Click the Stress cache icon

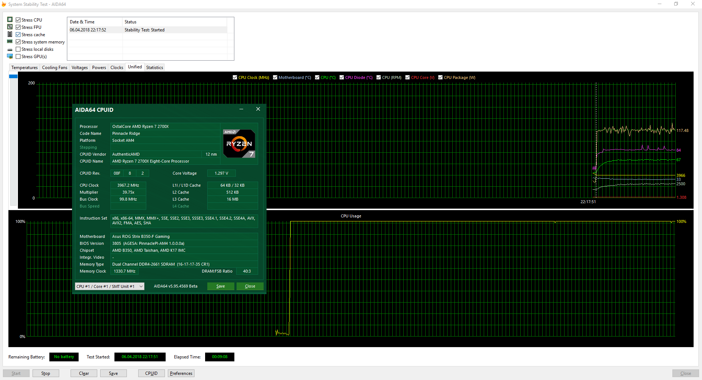[10, 34]
